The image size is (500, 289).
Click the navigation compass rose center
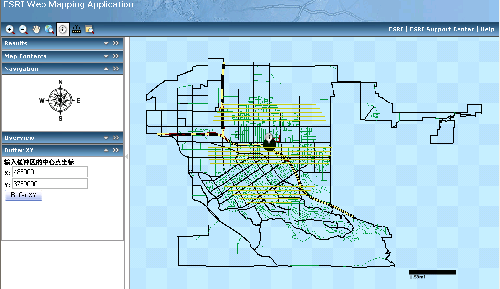click(60, 100)
